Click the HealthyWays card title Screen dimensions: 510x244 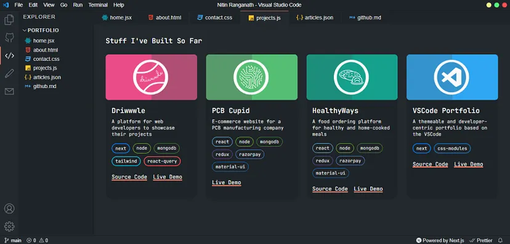click(x=335, y=111)
